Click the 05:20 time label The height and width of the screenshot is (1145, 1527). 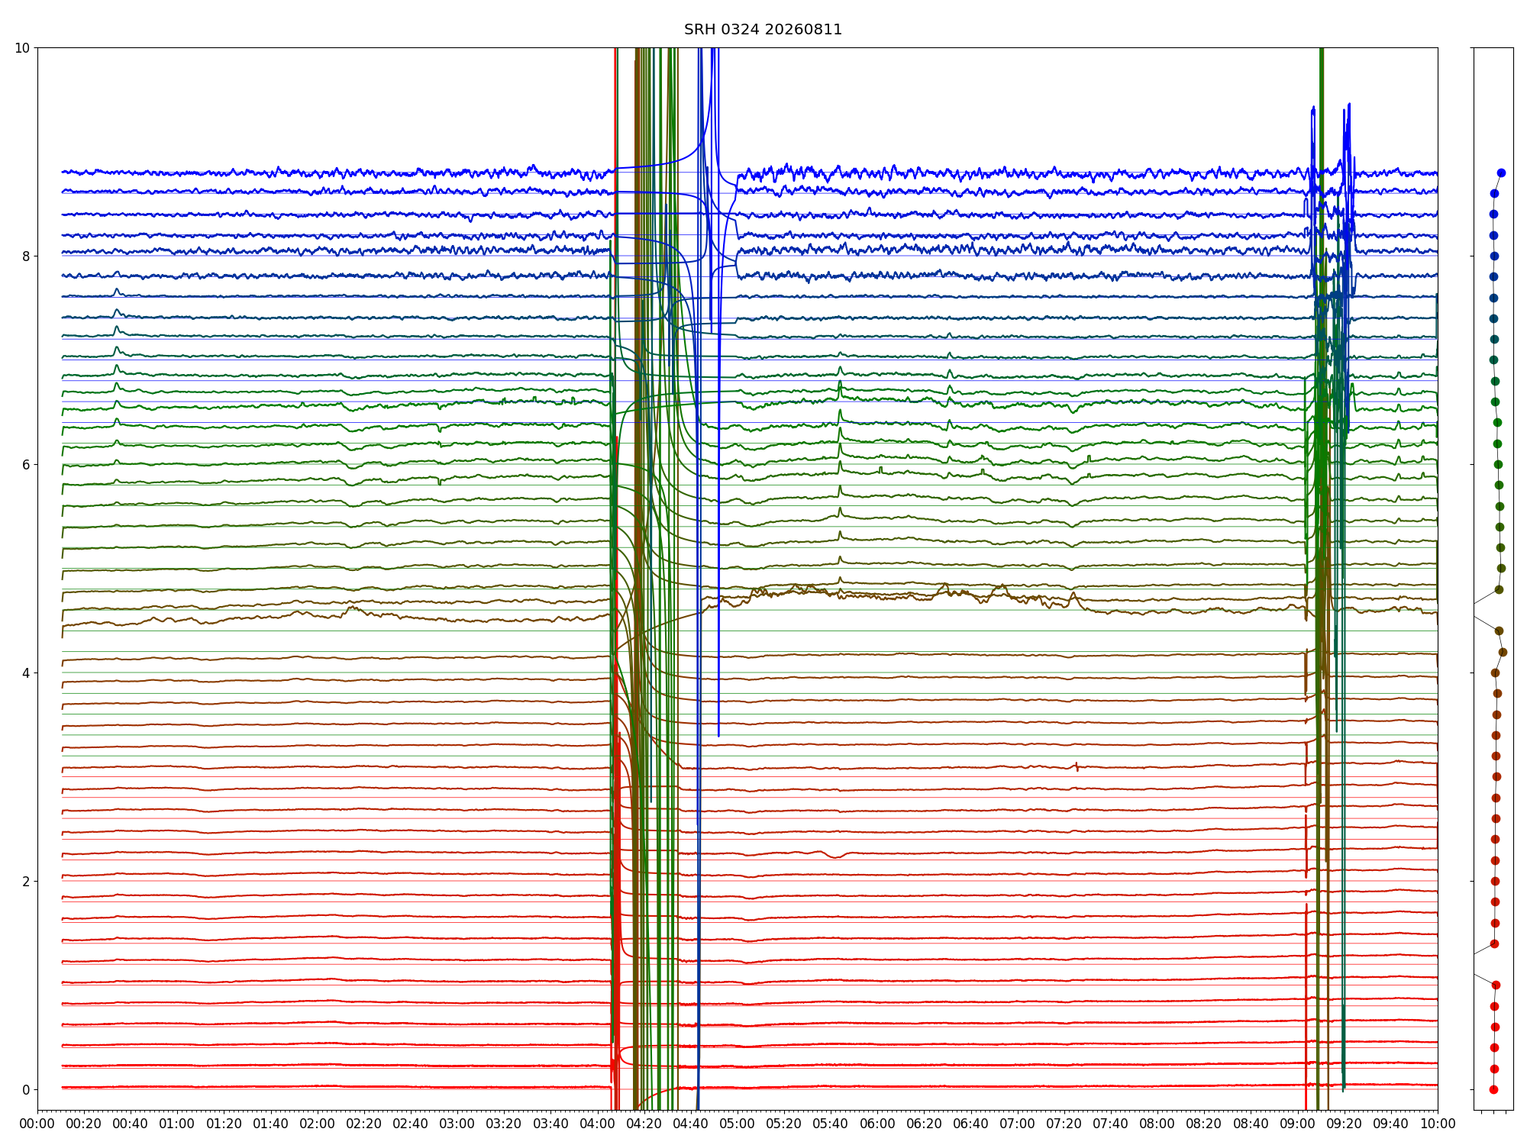pos(784,1124)
